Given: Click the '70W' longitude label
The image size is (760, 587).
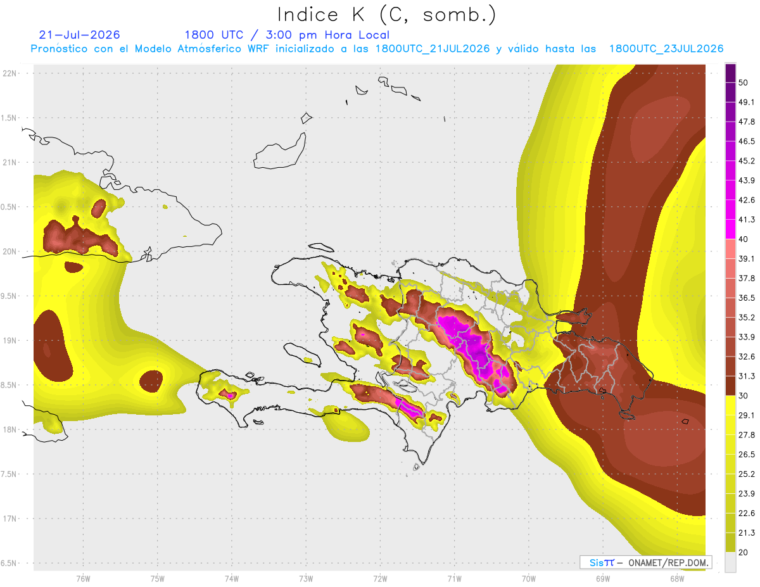Looking at the screenshot, I should point(528,578).
